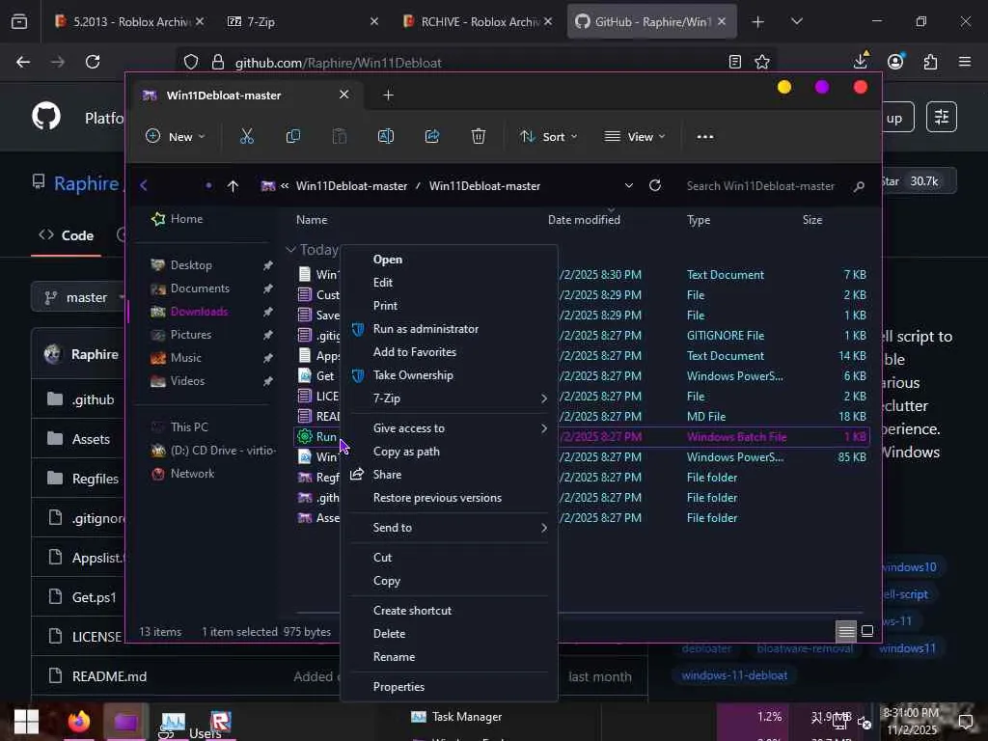
Task: Open Roblox Studio taskbar icon
Action: [x=221, y=720]
